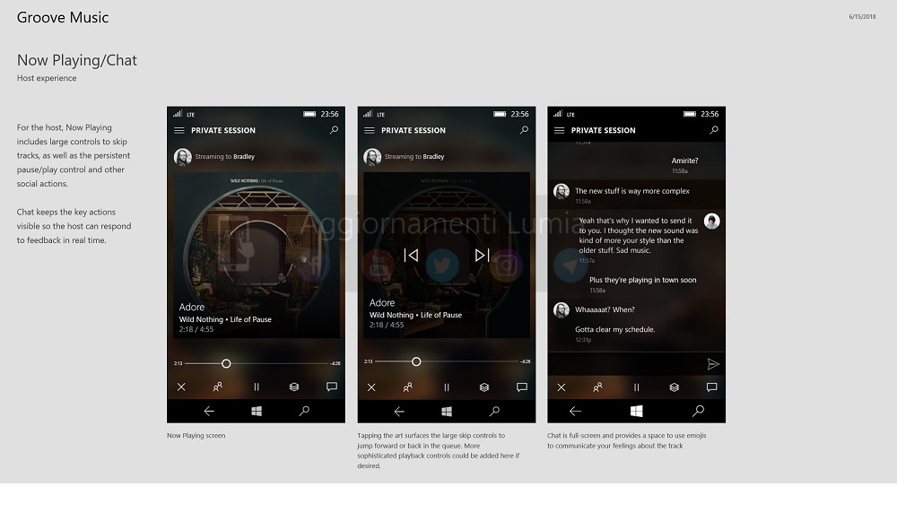Click the 'Groove Music' page title
Viewport: 897px width, 513px height.
pyautogui.click(x=63, y=18)
